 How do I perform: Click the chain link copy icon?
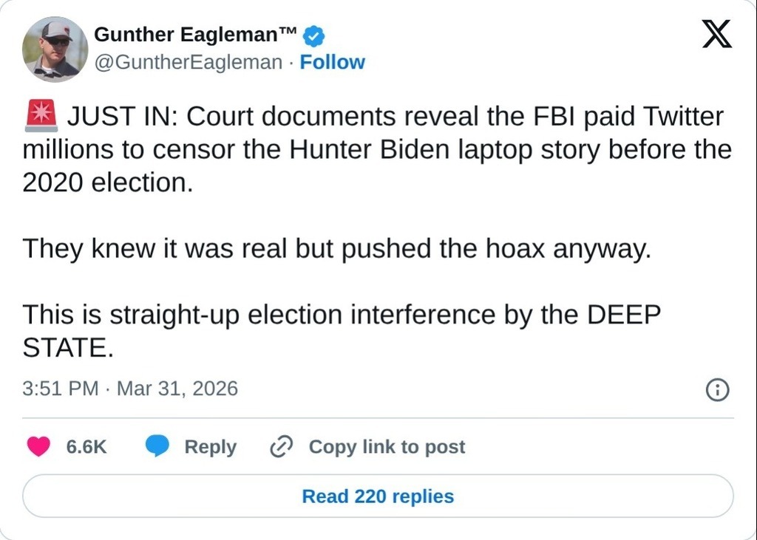point(282,446)
